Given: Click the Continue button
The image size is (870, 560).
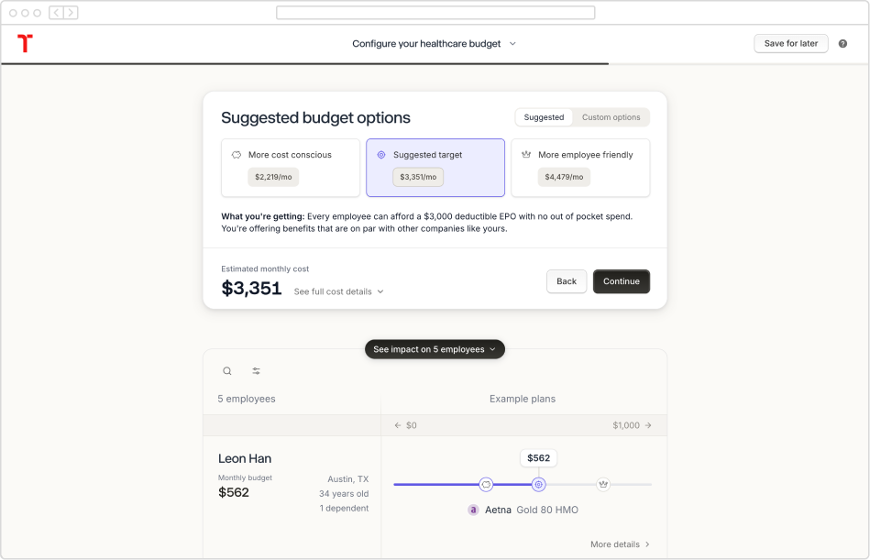Looking at the screenshot, I should [x=622, y=281].
